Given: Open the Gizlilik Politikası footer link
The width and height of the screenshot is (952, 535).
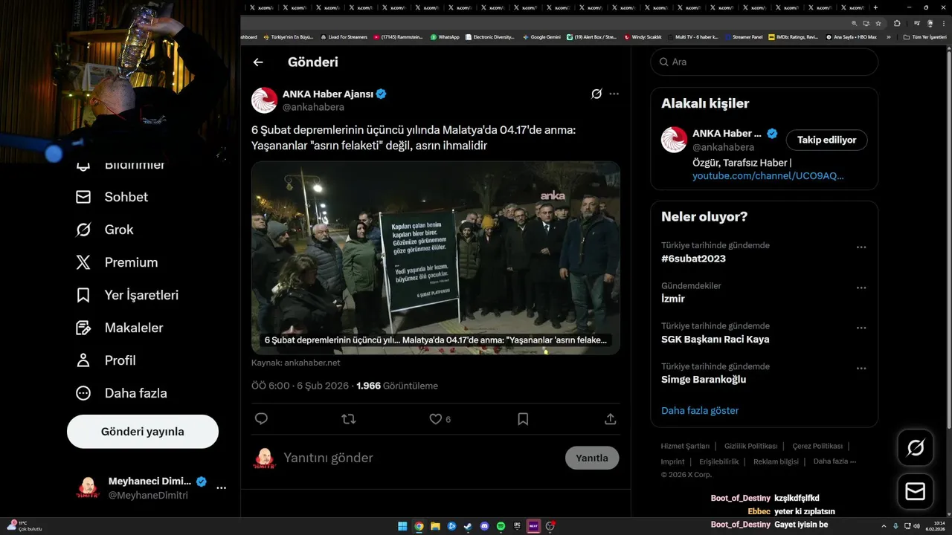Looking at the screenshot, I should (x=750, y=446).
